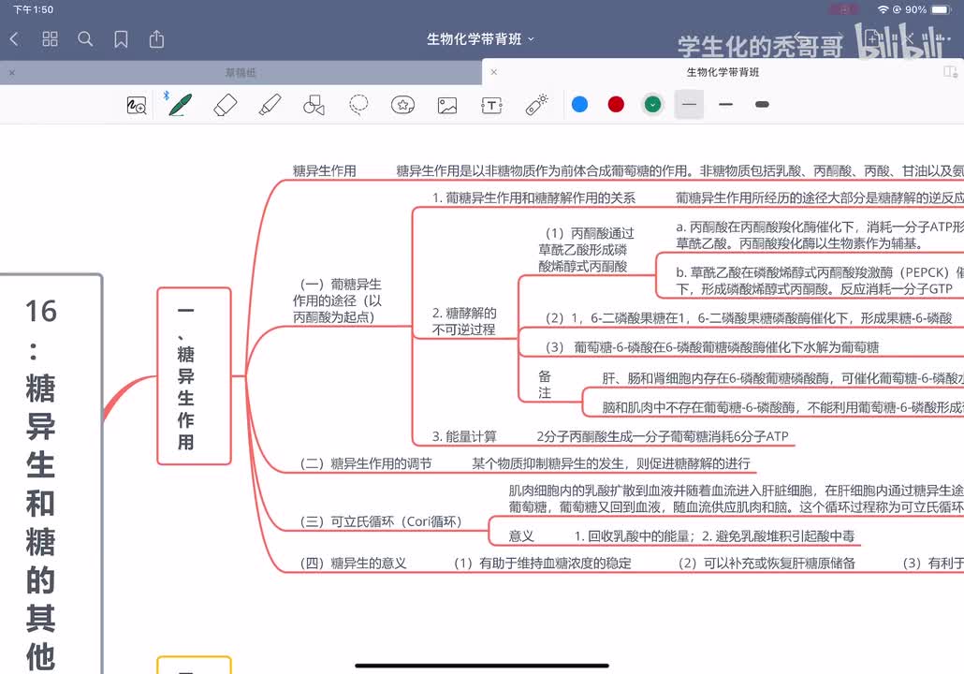Image resolution: width=964 pixels, height=674 pixels.
Task: Tap the Wi-Fi status icon
Action: coord(883,10)
